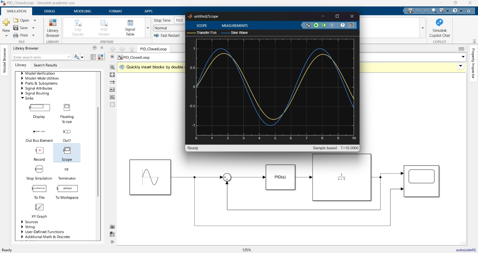
Task: Show the Model Browser panel
Action: click(4, 60)
